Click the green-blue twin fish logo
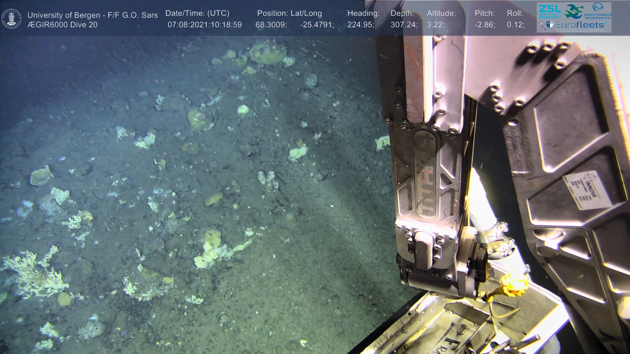Viewport: 630px width, 354px height. click(574, 11)
